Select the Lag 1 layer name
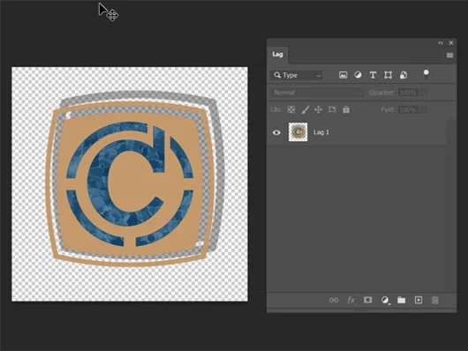This screenshot has height=351, width=468. pos(321,132)
